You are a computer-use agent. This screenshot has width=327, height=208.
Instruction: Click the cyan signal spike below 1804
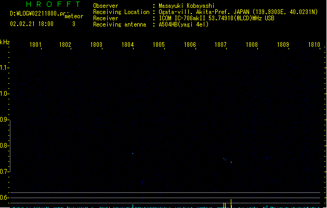133,206
